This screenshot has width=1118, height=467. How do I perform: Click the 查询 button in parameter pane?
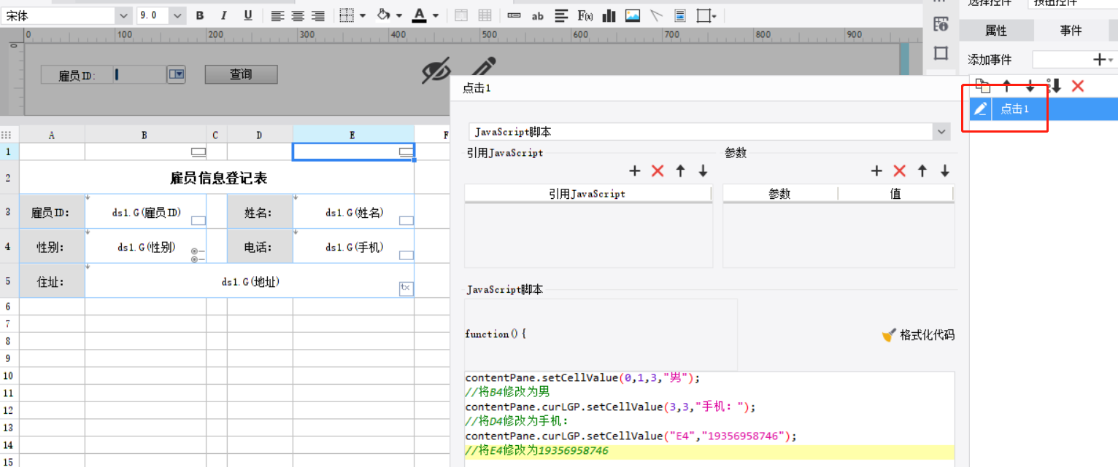tap(241, 74)
